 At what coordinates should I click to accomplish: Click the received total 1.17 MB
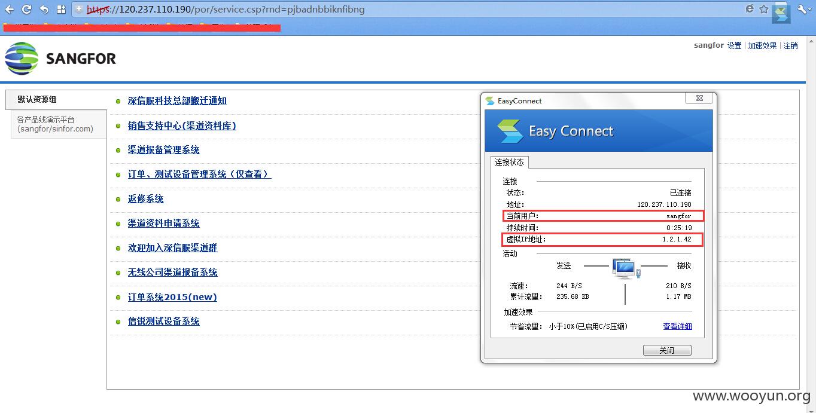(x=678, y=296)
